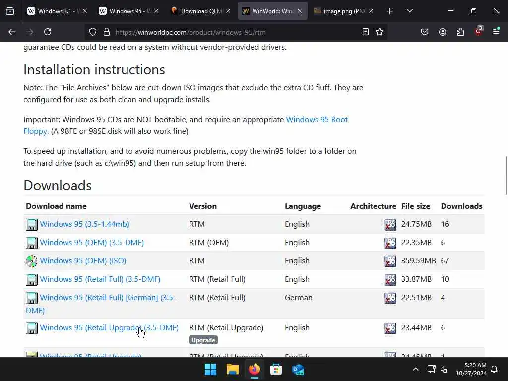Viewport: 508px width, 381px height.
Task: Show hidden system tray icons
Action: pyautogui.click(x=416, y=369)
